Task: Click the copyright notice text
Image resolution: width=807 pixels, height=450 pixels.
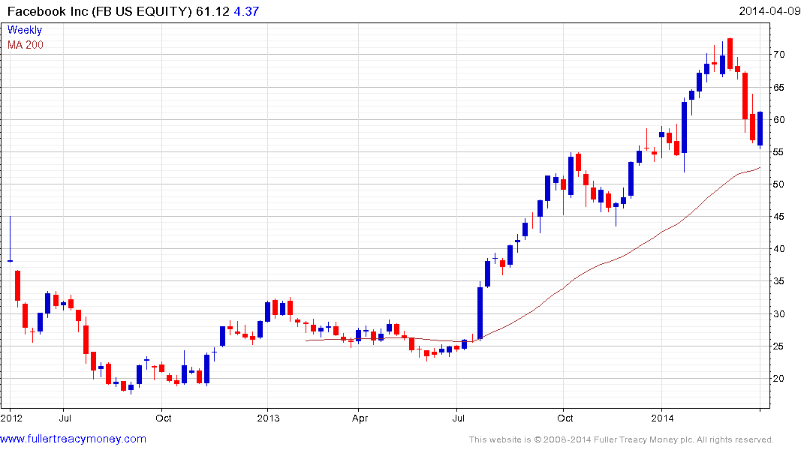Action: (x=622, y=439)
